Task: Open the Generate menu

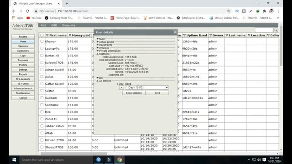Action: tap(68, 26)
